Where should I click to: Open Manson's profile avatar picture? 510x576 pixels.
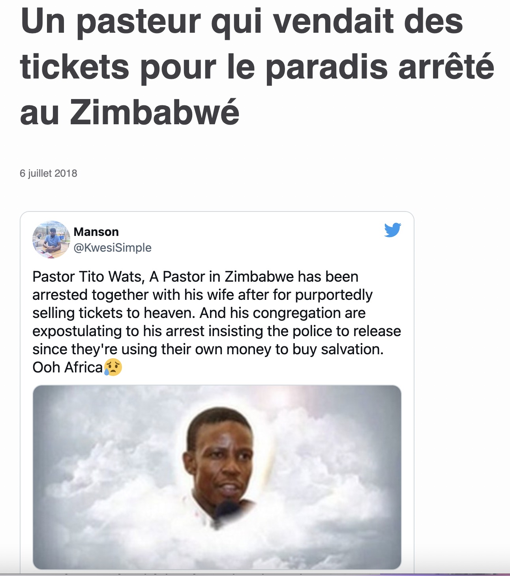click(x=51, y=239)
